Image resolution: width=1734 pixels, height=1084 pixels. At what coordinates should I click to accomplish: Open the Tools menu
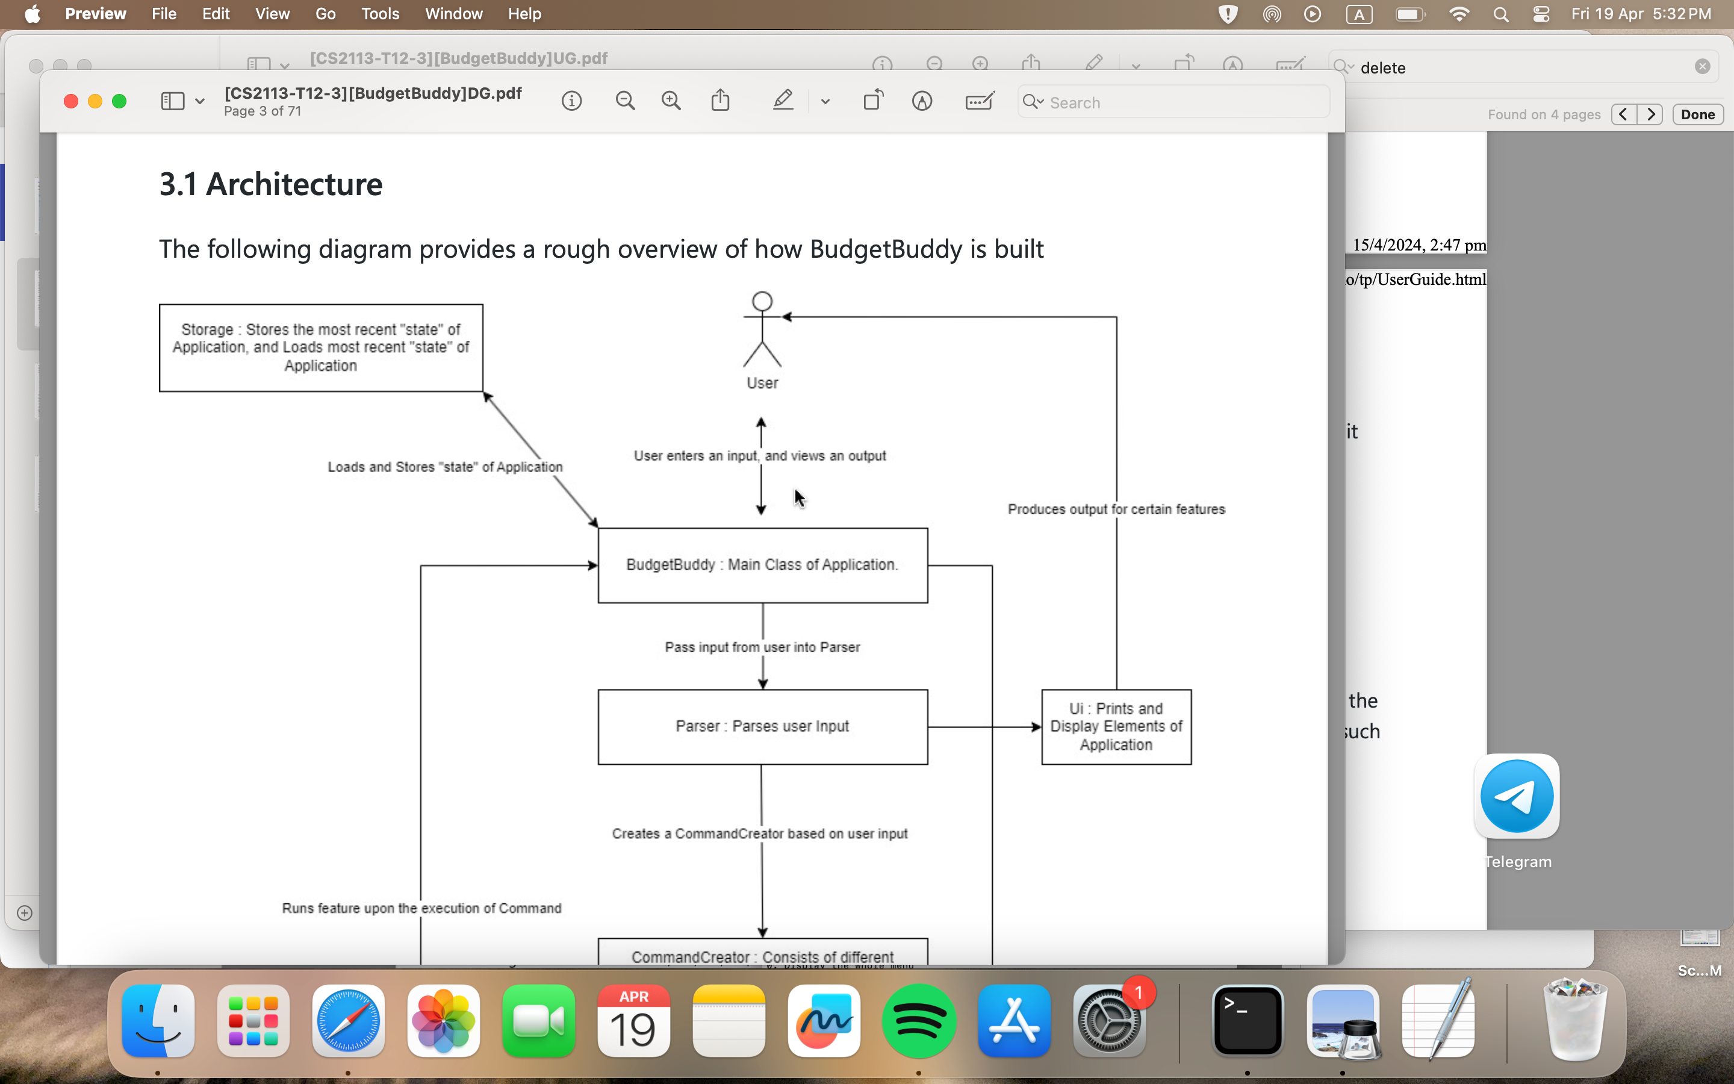pyautogui.click(x=380, y=14)
